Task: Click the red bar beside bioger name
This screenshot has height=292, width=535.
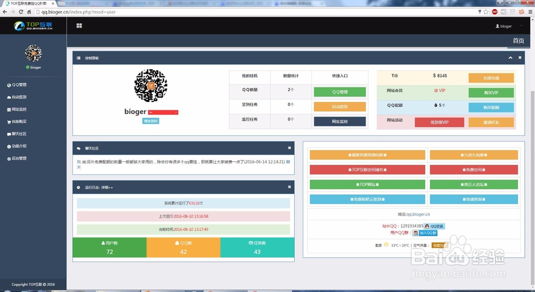Action: pos(163,112)
